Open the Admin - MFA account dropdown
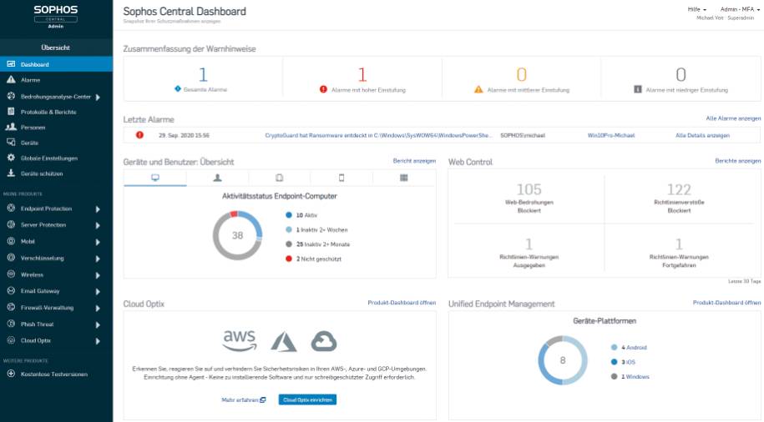The height and width of the screenshot is (422, 764). tap(740, 9)
